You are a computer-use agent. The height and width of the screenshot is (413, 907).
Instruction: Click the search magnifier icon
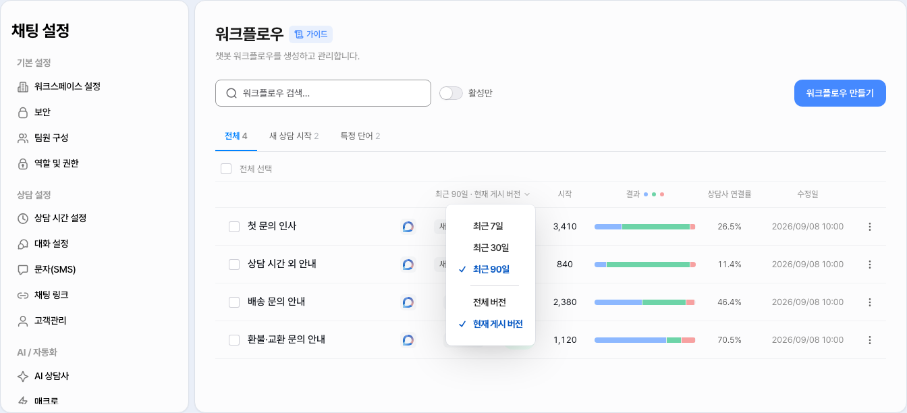[231, 93]
